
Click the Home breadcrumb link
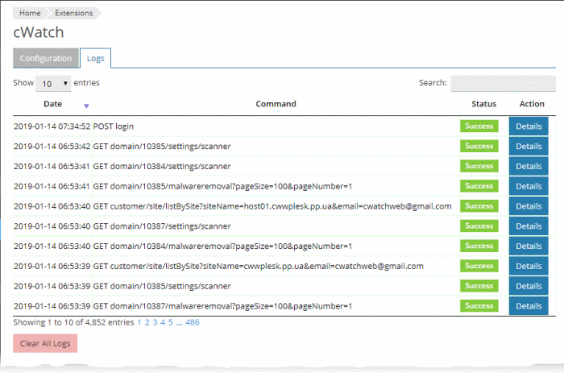click(30, 13)
